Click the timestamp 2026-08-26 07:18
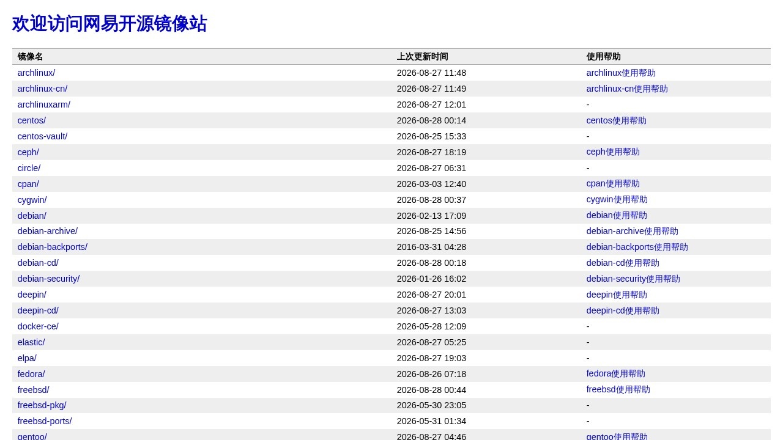 431,374
